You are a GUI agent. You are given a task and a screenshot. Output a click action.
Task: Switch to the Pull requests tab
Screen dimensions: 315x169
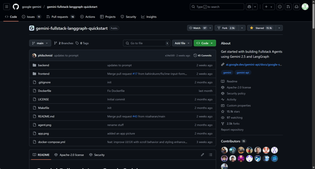(x=61, y=17)
